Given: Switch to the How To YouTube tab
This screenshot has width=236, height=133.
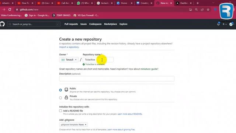Looking at the screenshot, I should point(25,3).
